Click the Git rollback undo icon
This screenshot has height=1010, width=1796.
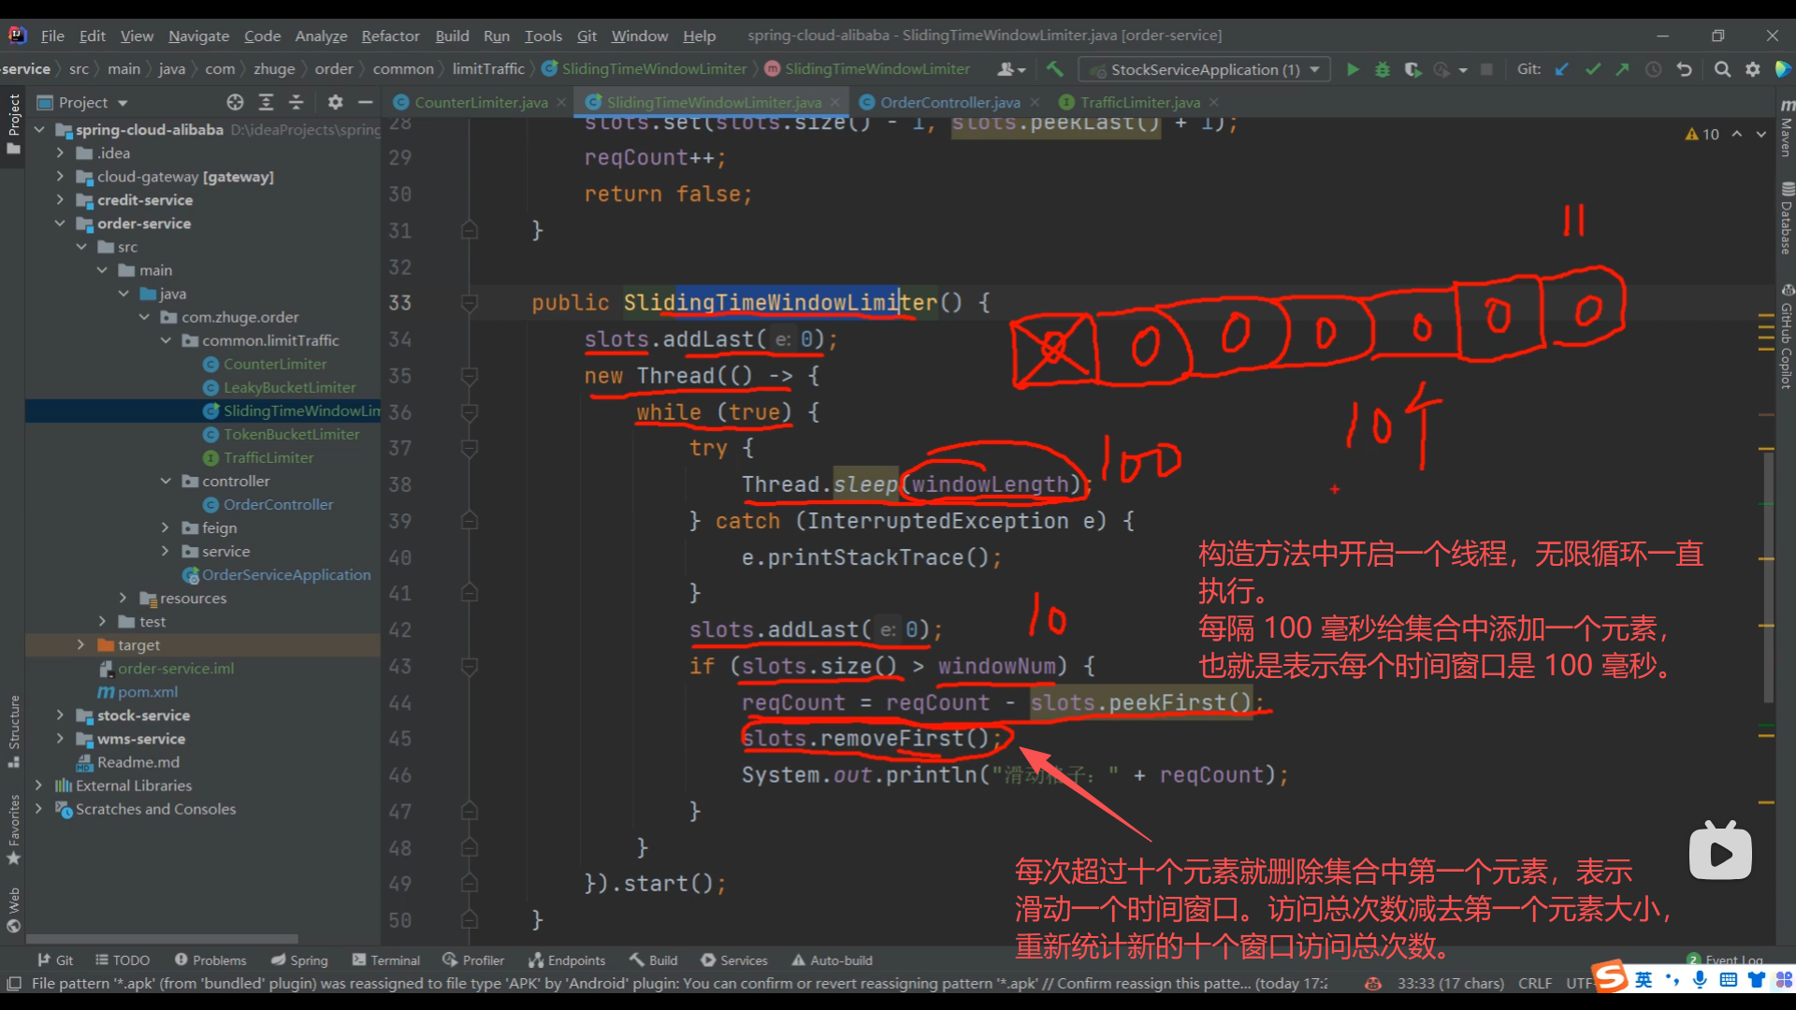coord(1685,69)
